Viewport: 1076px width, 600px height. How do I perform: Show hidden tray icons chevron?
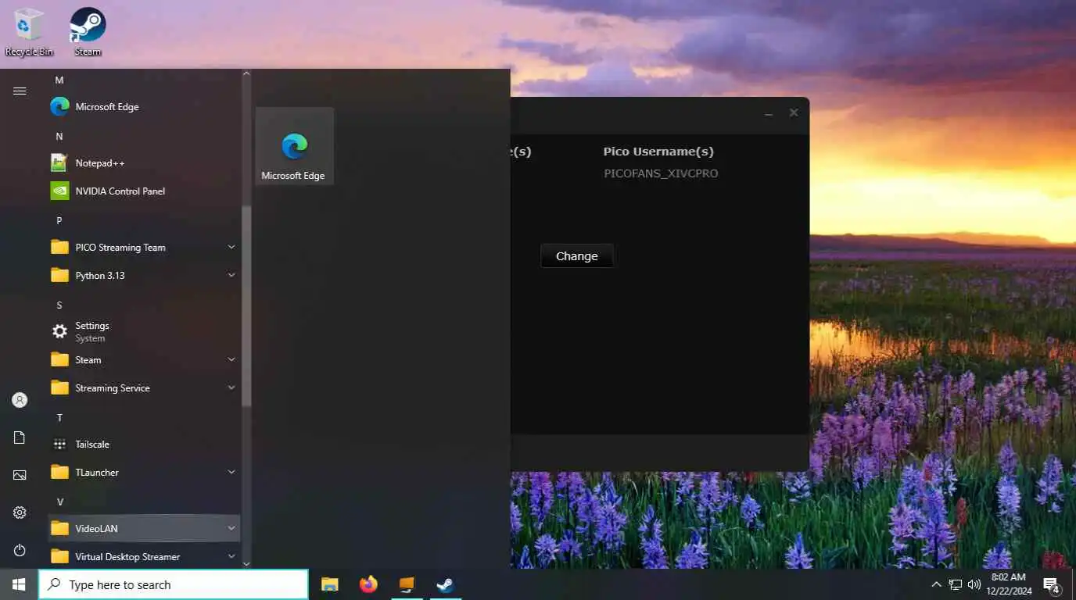pos(936,584)
